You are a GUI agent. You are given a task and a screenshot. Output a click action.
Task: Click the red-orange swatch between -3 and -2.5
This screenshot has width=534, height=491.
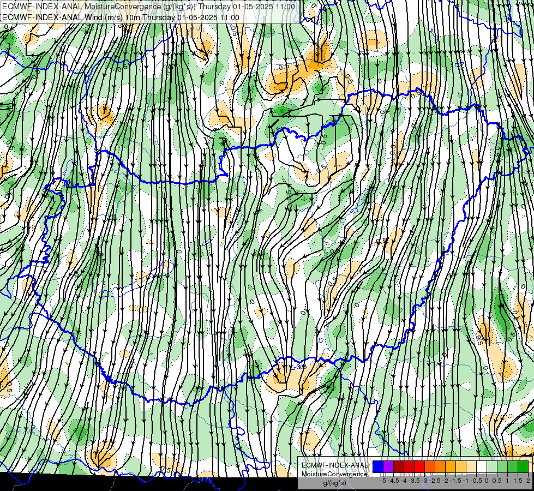(x=430, y=466)
